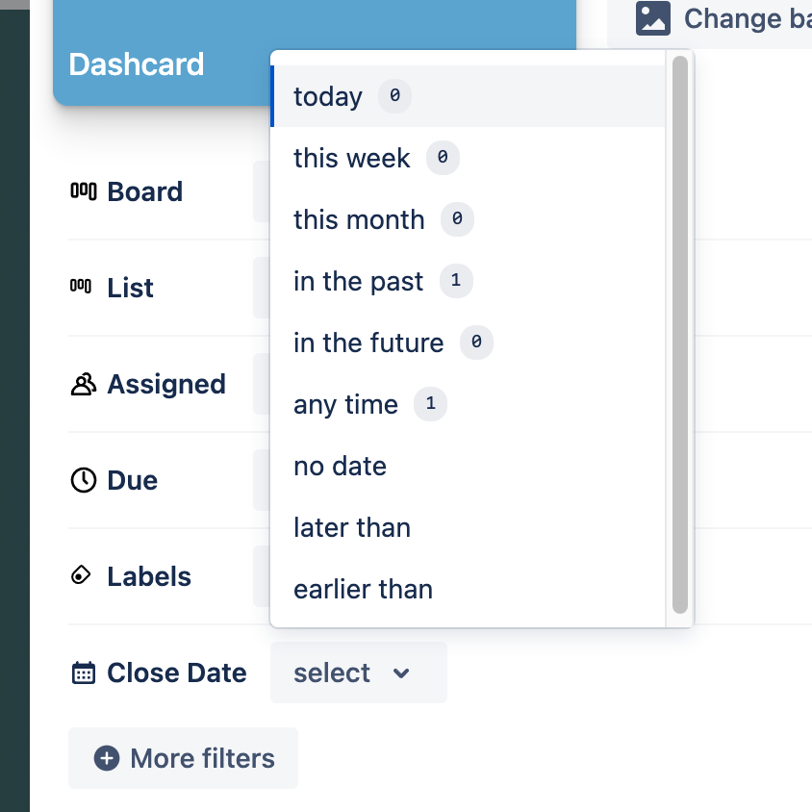Click the Due clock icon
The image size is (812, 812).
[84, 480]
